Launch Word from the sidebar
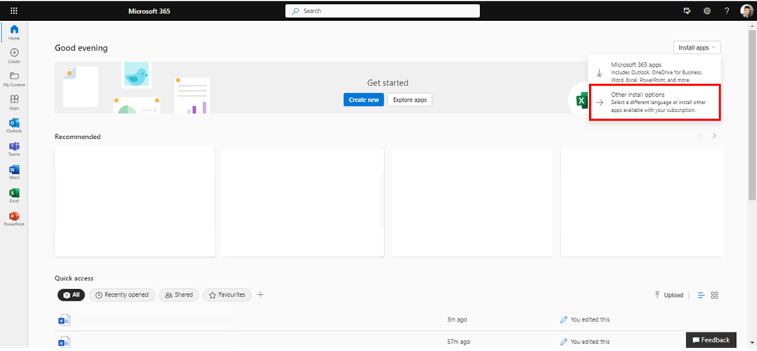This screenshot has width=757, height=351. coord(14,172)
